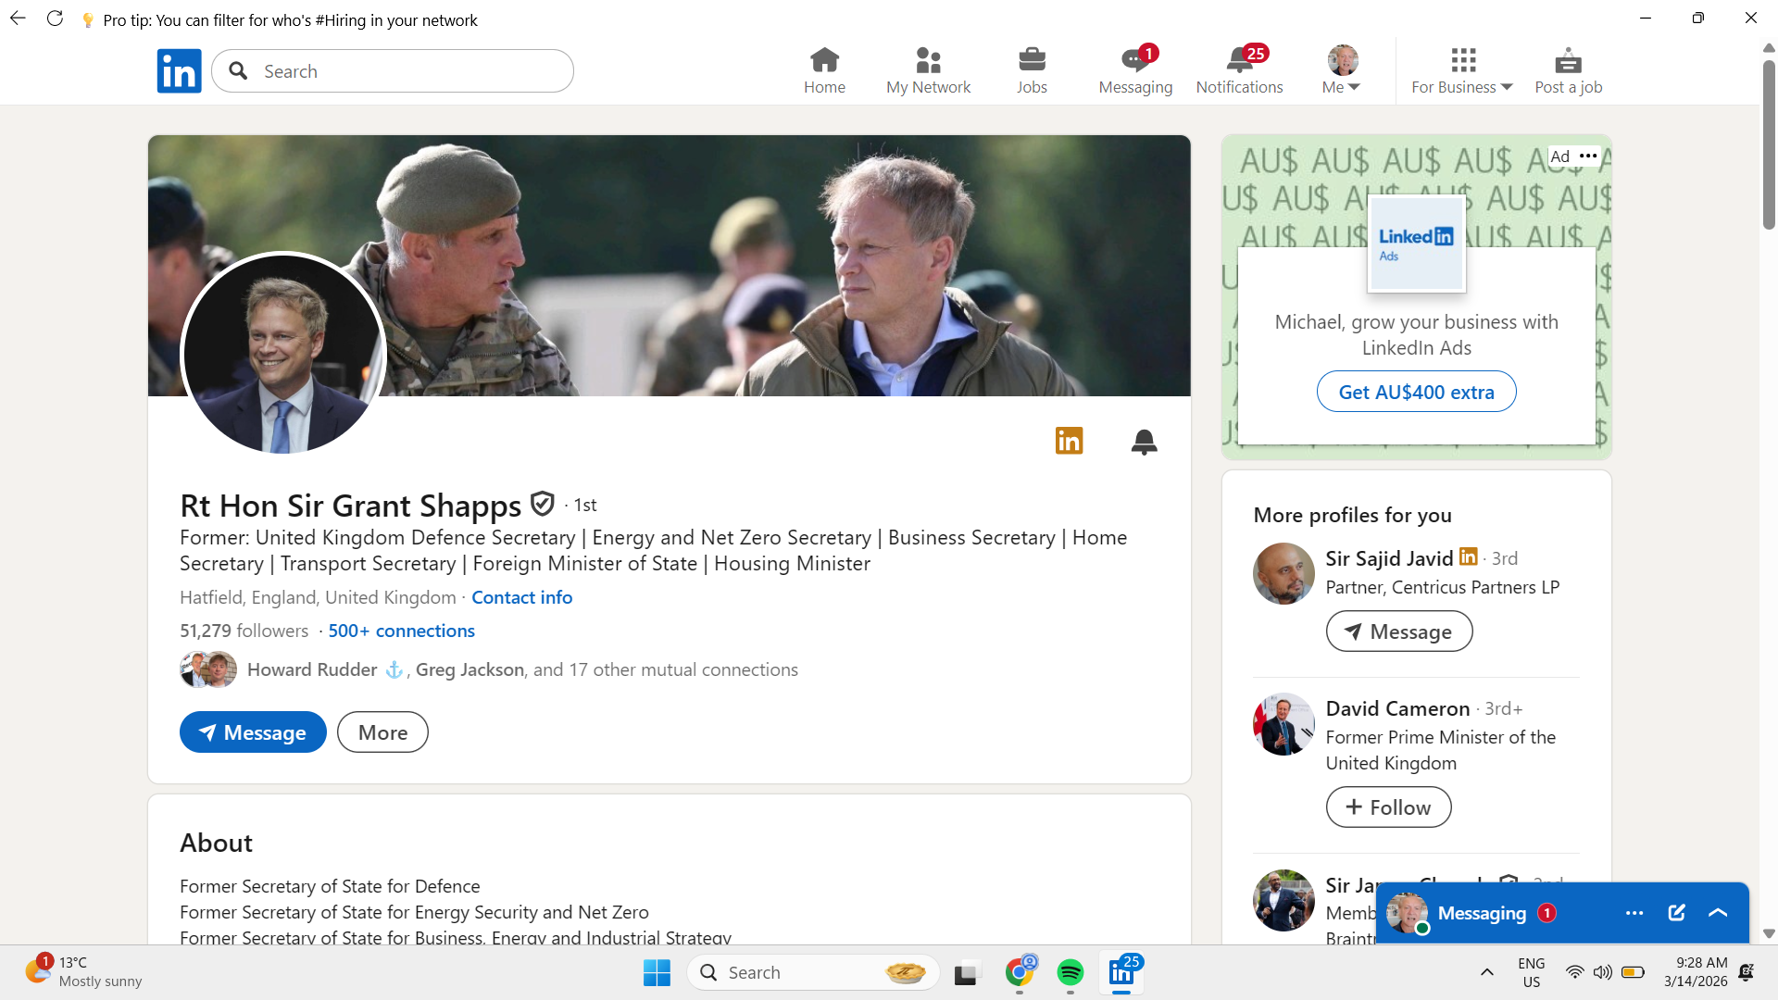Open the Home feed icon
Screen dimensions: 1778x1000
pyautogui.click(x=824, y=71)
